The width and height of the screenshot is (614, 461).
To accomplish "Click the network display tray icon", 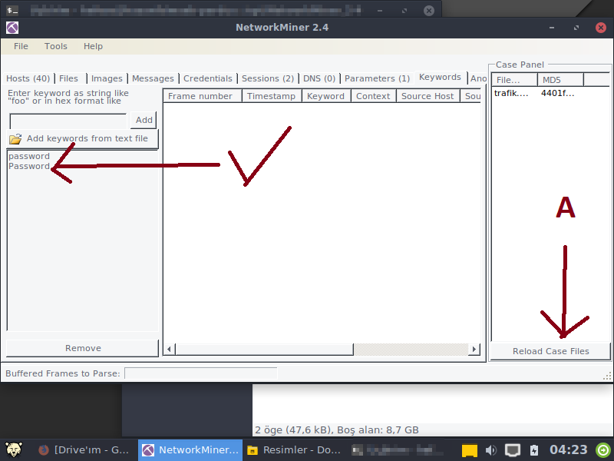I will (512, 450).
